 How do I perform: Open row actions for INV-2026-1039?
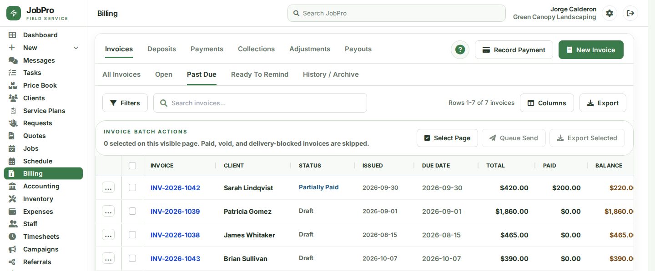coord(108,211)
